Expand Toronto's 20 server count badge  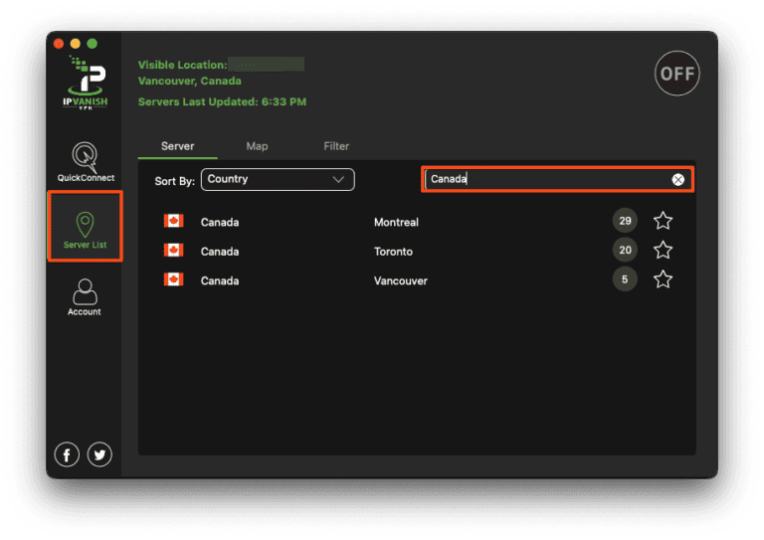[625, 251]
